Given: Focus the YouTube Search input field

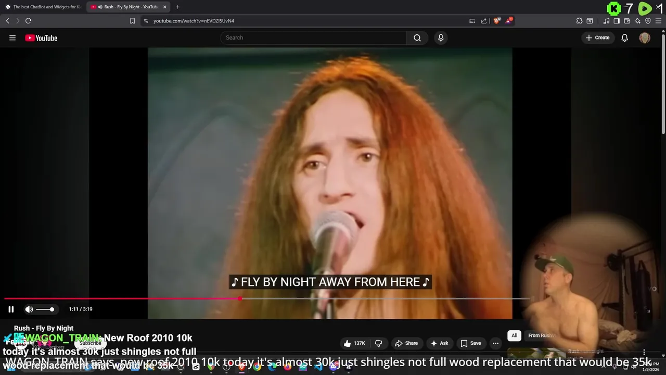Looking at the screenshot, I should [313, 37].
